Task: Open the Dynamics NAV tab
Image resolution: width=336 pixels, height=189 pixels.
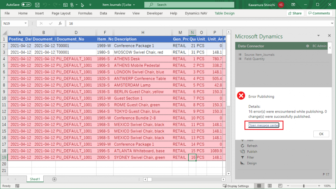Action: pyautogui.click(x=196, y=13)
